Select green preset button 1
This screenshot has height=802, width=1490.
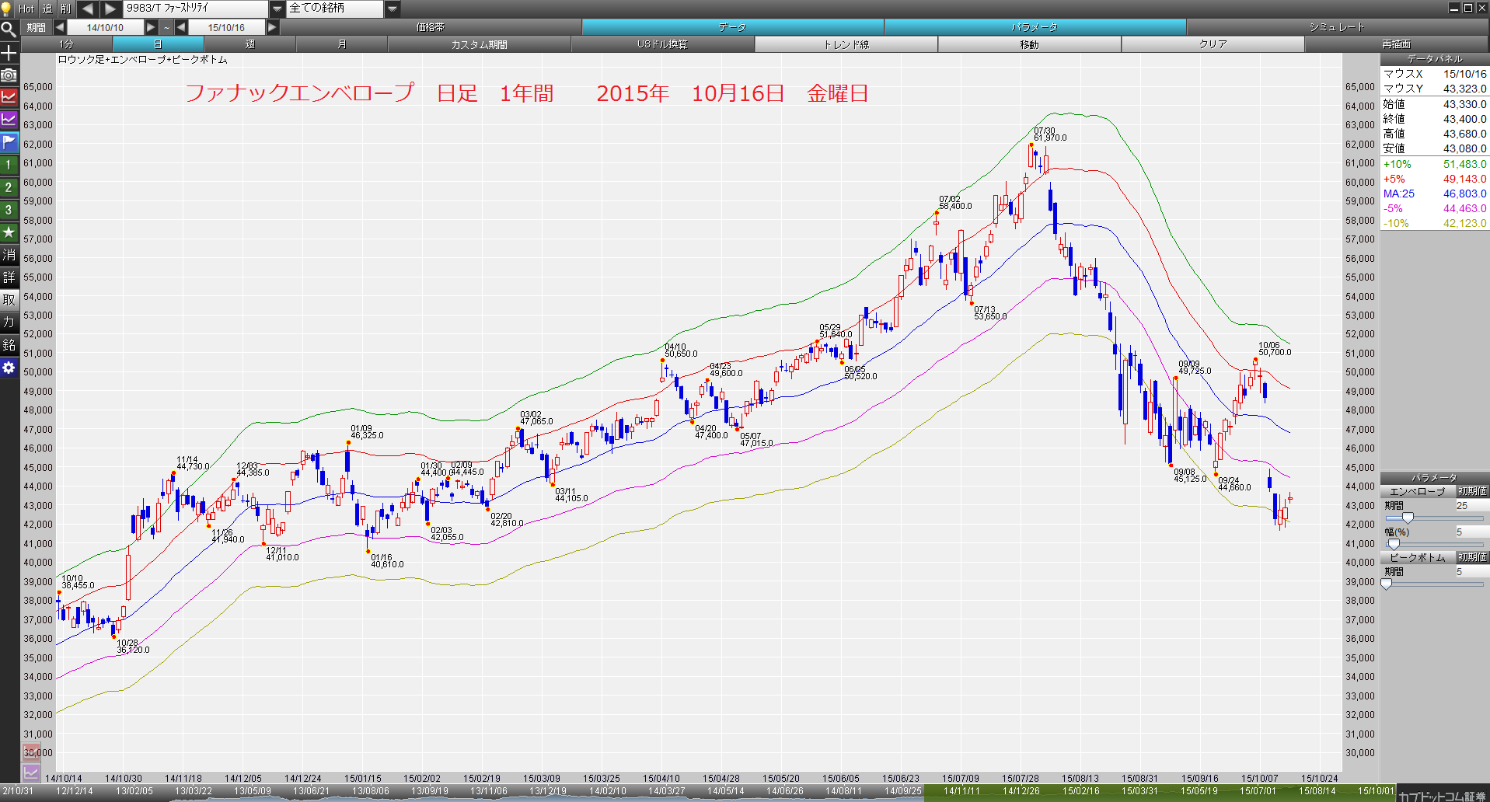click(9, 165)
